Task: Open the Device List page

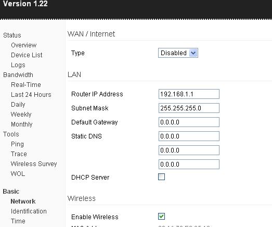Action: click(27, 55)
